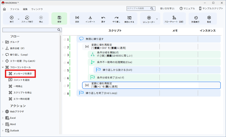The width and height of the screenshot is (226, 137).
Task: Toggle breakpoint circle on line 5
Action: pos(65,70)
